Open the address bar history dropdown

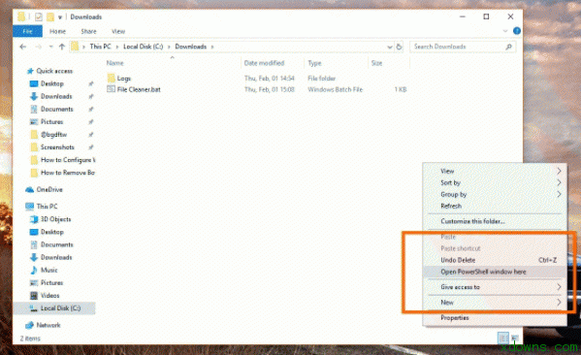[389, 47]
